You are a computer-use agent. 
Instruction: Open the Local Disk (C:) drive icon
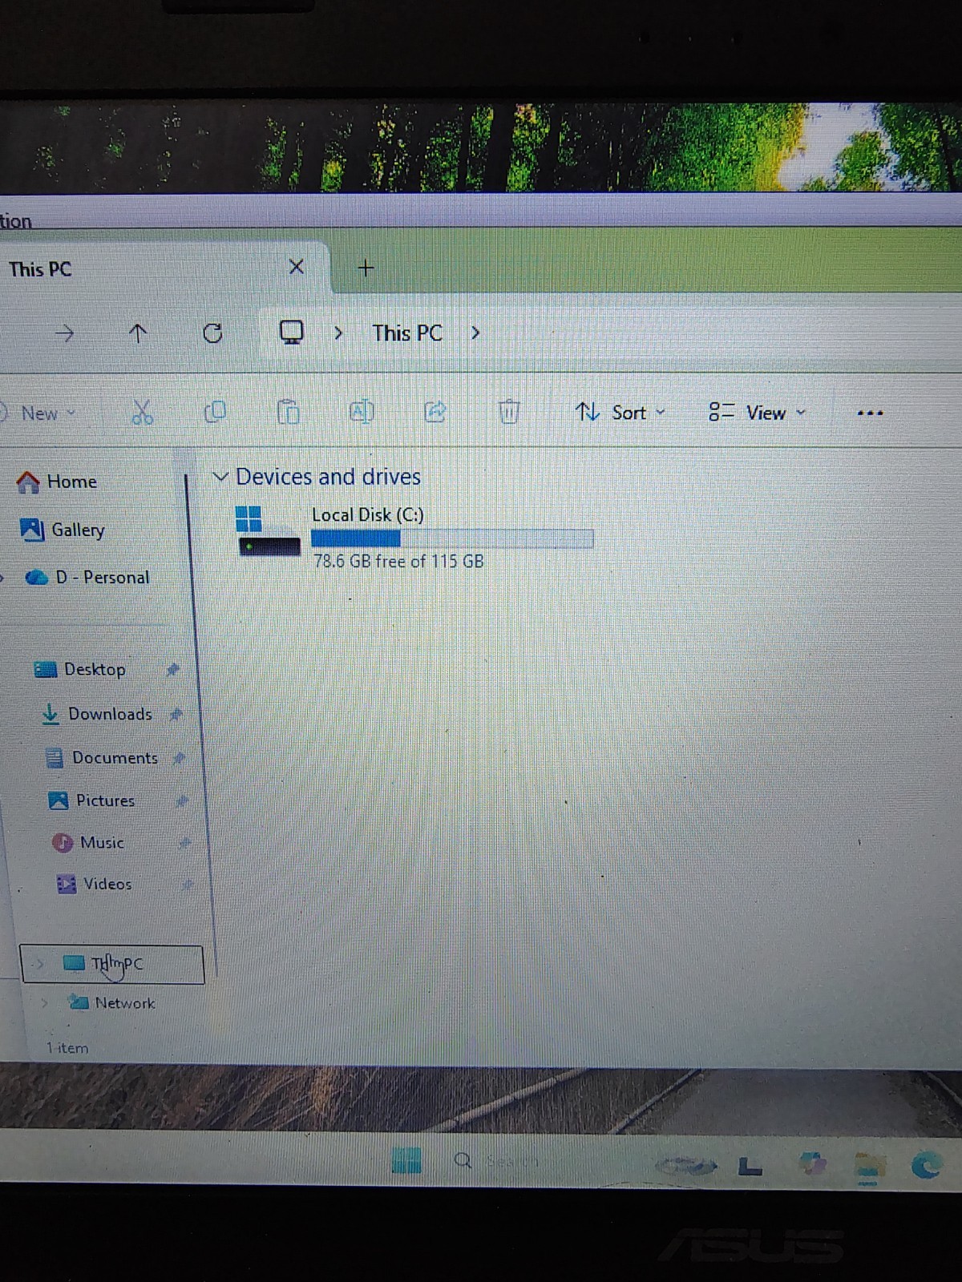[269, 530]
